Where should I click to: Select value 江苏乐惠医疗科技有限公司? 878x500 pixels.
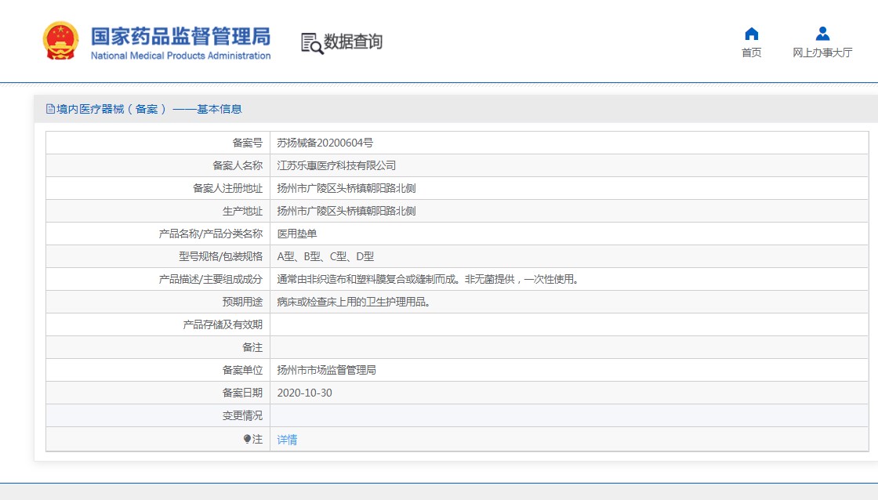click(x=336, y=165)
